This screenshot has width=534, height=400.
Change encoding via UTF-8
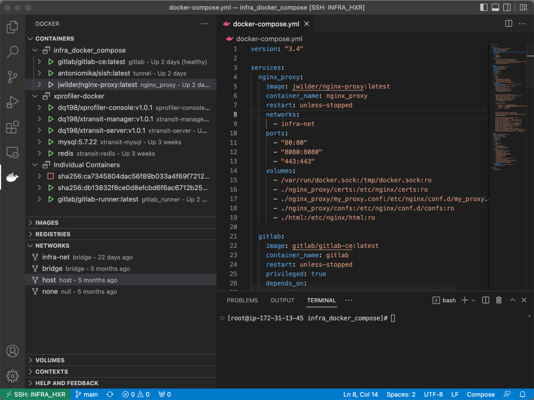tap(433, 394)
